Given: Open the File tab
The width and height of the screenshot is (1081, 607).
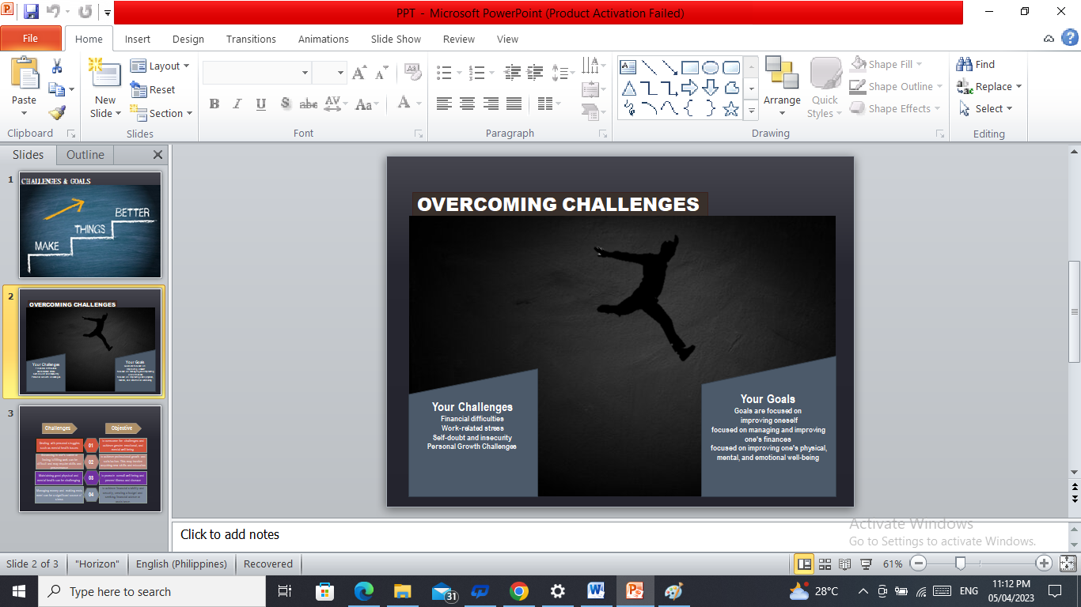Looking at the screenshot, I should (30, 38).
